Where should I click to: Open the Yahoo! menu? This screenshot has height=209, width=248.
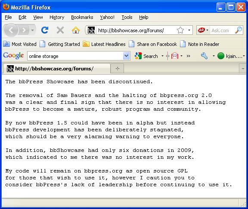(x=107, y=17)
